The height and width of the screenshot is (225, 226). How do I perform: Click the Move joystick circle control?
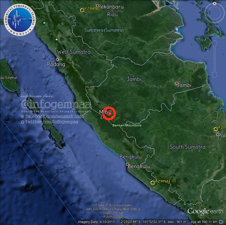tap(214, 32)
